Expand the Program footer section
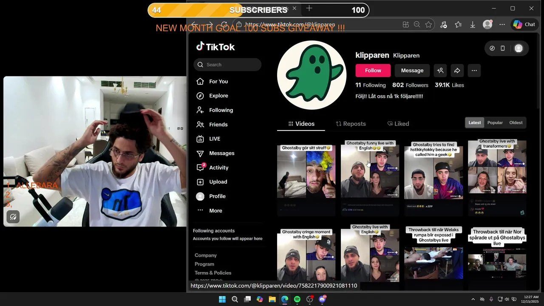The image size is (544, 306). point(204,264)
